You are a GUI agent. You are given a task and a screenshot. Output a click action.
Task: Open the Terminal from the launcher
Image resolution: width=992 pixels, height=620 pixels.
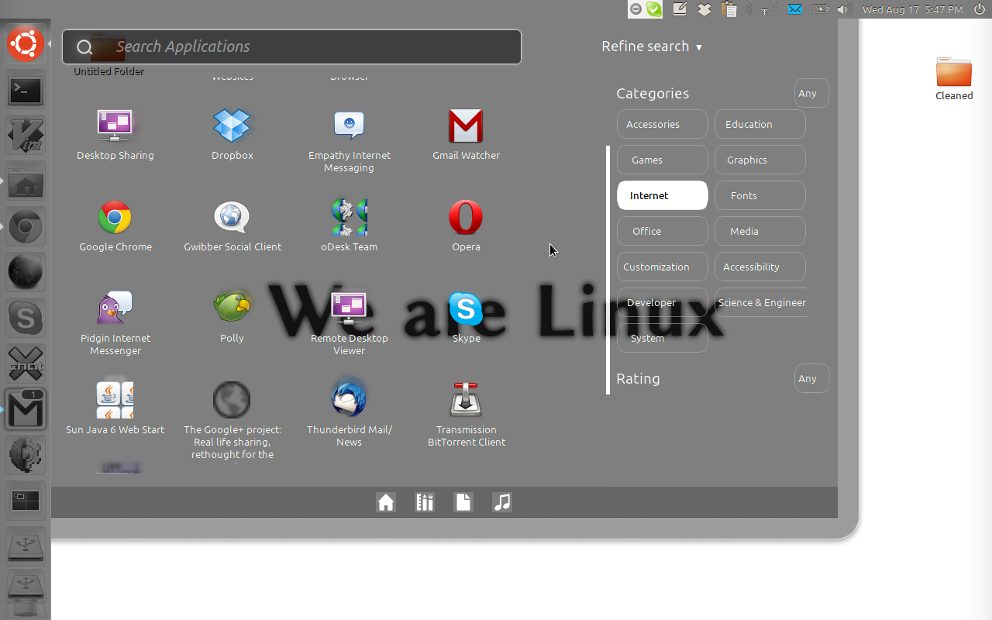pos(26,91)
